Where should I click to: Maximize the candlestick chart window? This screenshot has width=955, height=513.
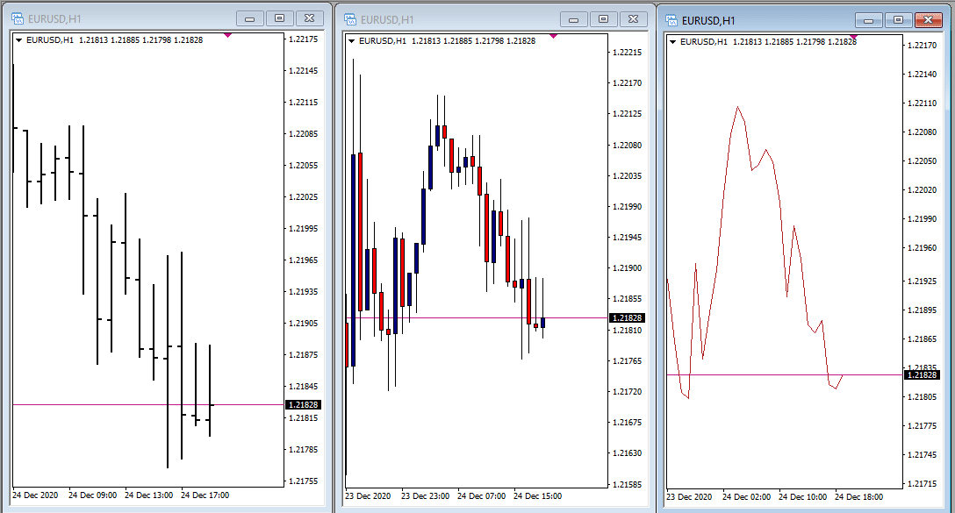coord(604,19)
